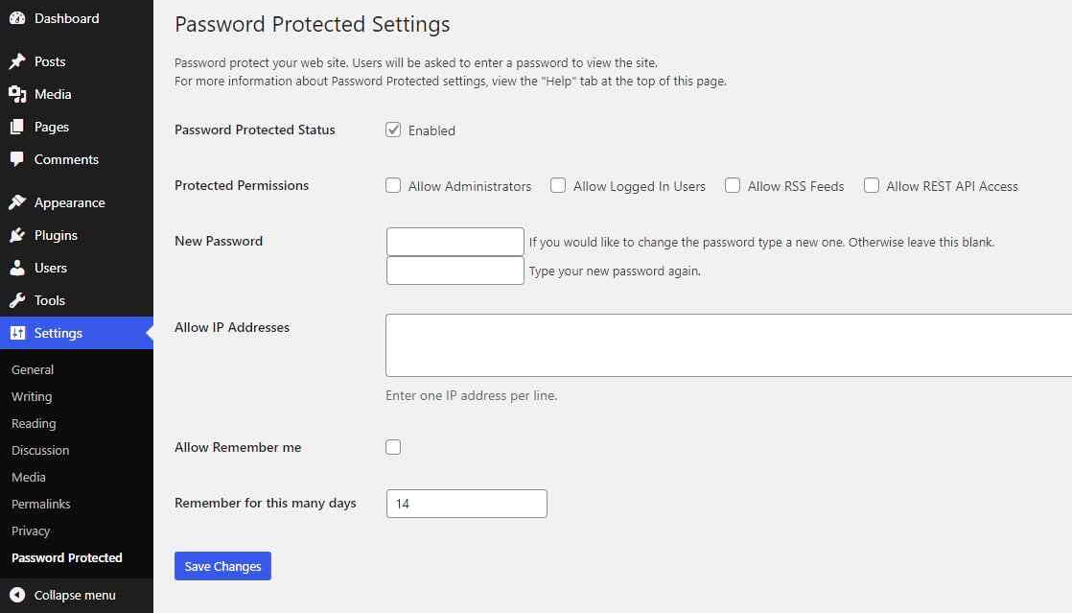This screenshot has width=1072, height=613.
Task: Click the Allow IP Addresses text area
Action: click(x=729, y=345)
